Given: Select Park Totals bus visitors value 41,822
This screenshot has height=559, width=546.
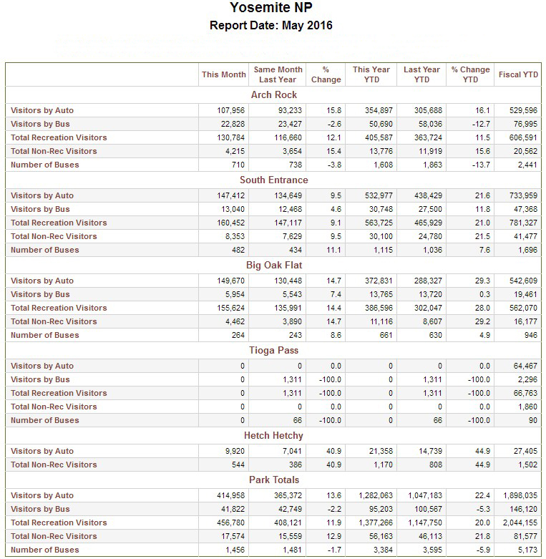Looking at the screenshot, I should coord(233,509).
